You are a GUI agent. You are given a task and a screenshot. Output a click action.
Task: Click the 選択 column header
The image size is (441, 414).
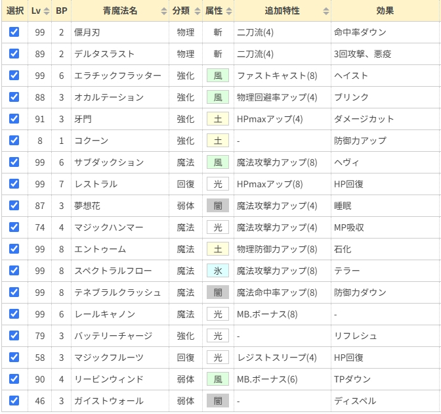[x=14, y=11]
